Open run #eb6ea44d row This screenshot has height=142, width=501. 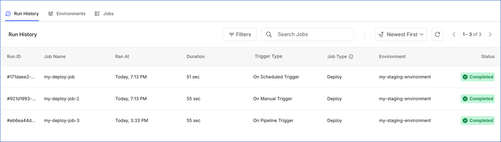point(250,121)
